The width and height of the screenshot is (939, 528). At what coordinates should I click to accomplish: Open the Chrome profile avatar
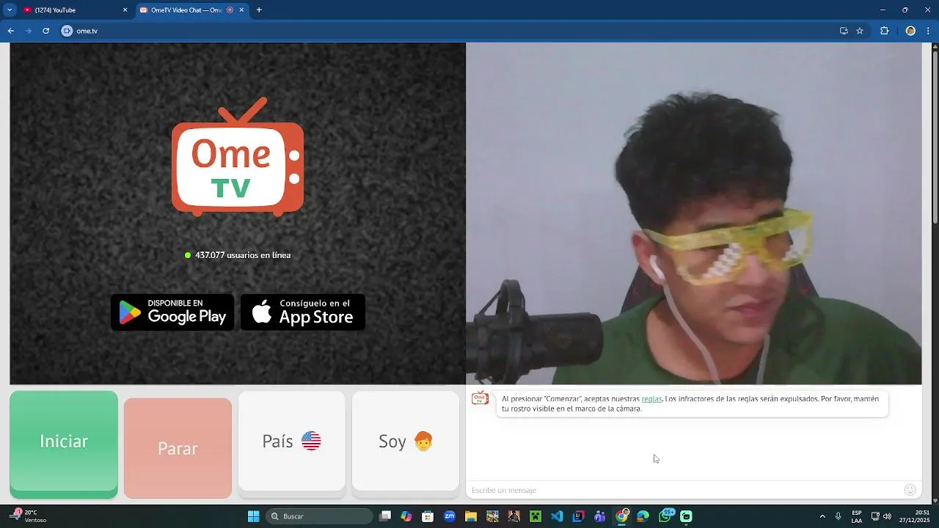click(x=910, y=31)
